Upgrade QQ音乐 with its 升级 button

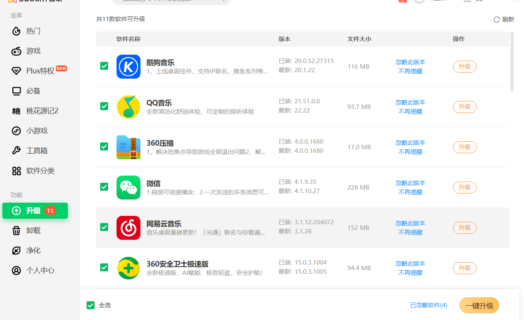tap(465, 107)
